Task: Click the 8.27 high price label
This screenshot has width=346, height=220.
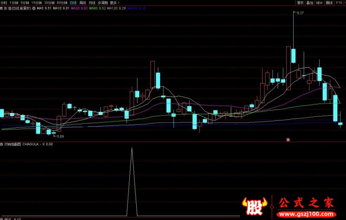Action: (x=300, y=13)
